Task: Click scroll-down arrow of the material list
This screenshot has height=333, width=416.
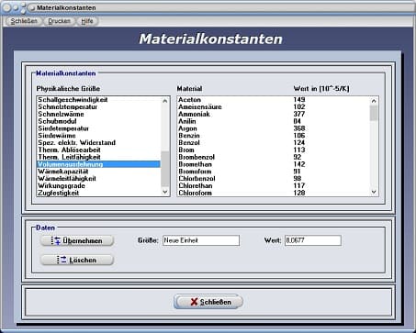Action: coord(374,192)
